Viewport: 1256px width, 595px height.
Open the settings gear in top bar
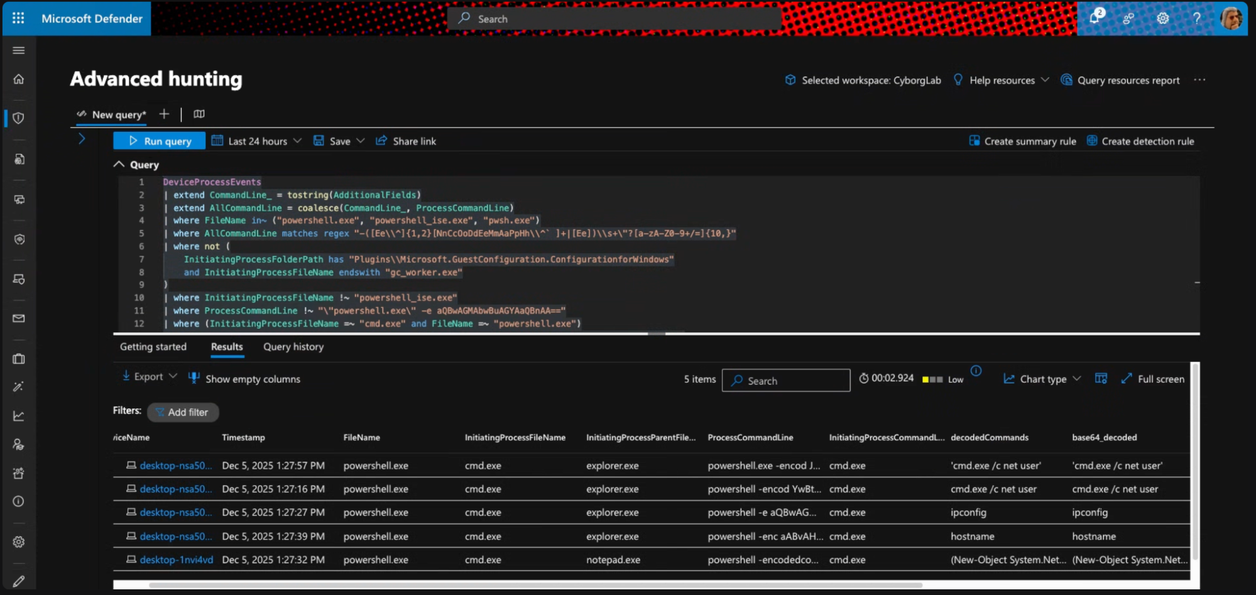pyautogui.click(x=1162, y=18)
